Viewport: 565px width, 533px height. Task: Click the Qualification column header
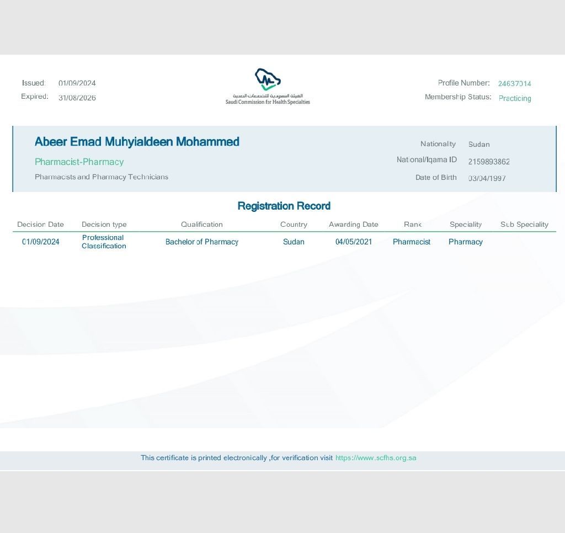[x=201, y=225]
